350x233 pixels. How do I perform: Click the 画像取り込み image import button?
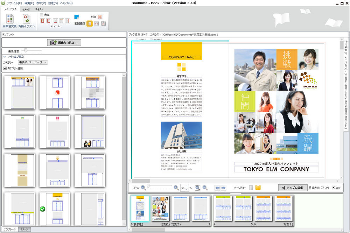[64, 43]
